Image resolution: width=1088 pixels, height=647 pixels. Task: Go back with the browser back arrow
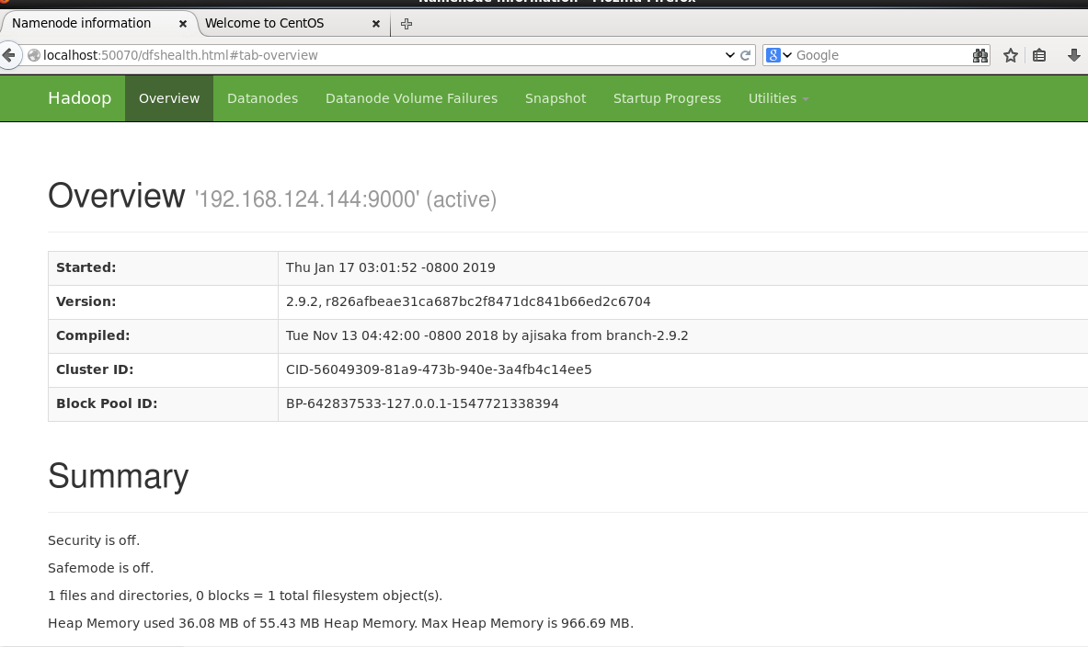point(8,55)
